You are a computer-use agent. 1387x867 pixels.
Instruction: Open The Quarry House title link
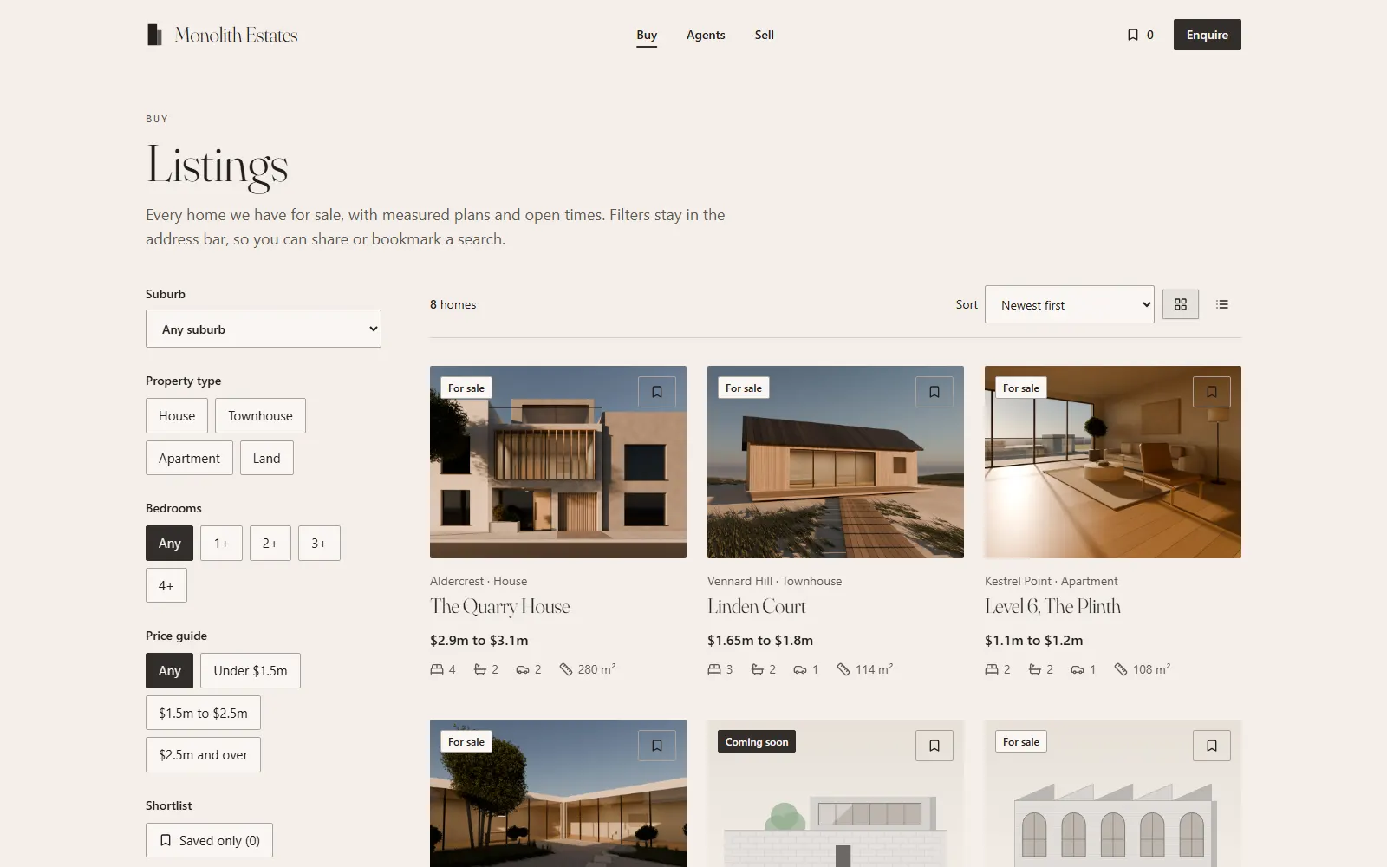tap(500, 607)
